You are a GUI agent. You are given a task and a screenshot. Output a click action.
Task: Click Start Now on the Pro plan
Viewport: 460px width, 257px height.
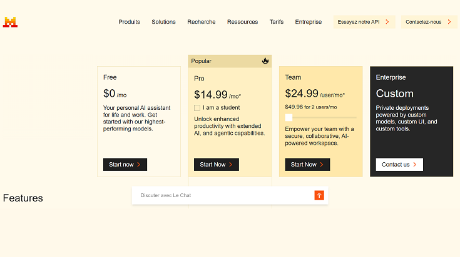(x=217, y=165)
